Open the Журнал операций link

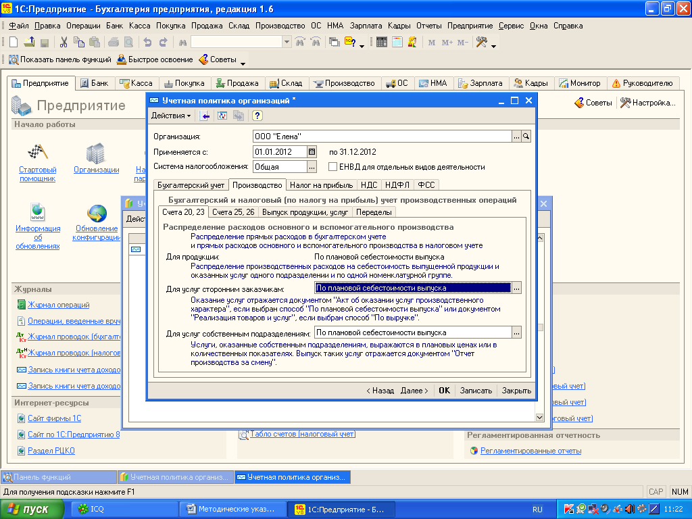point(58,305)
